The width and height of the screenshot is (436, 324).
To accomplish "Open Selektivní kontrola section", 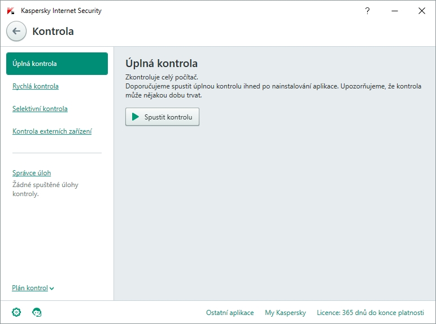I will pos(40,108).
